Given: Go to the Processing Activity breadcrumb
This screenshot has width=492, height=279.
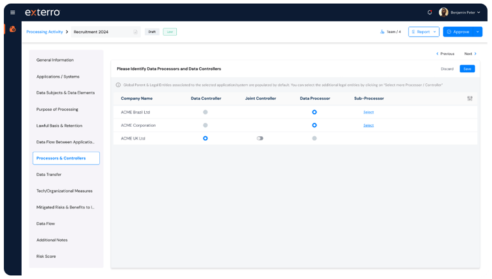Looking at the screenshot, I should click(x=45, y=31).
